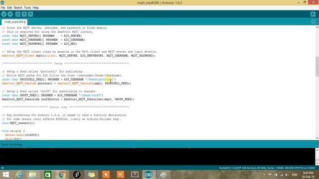
Task: Open the tab options dropdown arrow
Action: (314, 22)
